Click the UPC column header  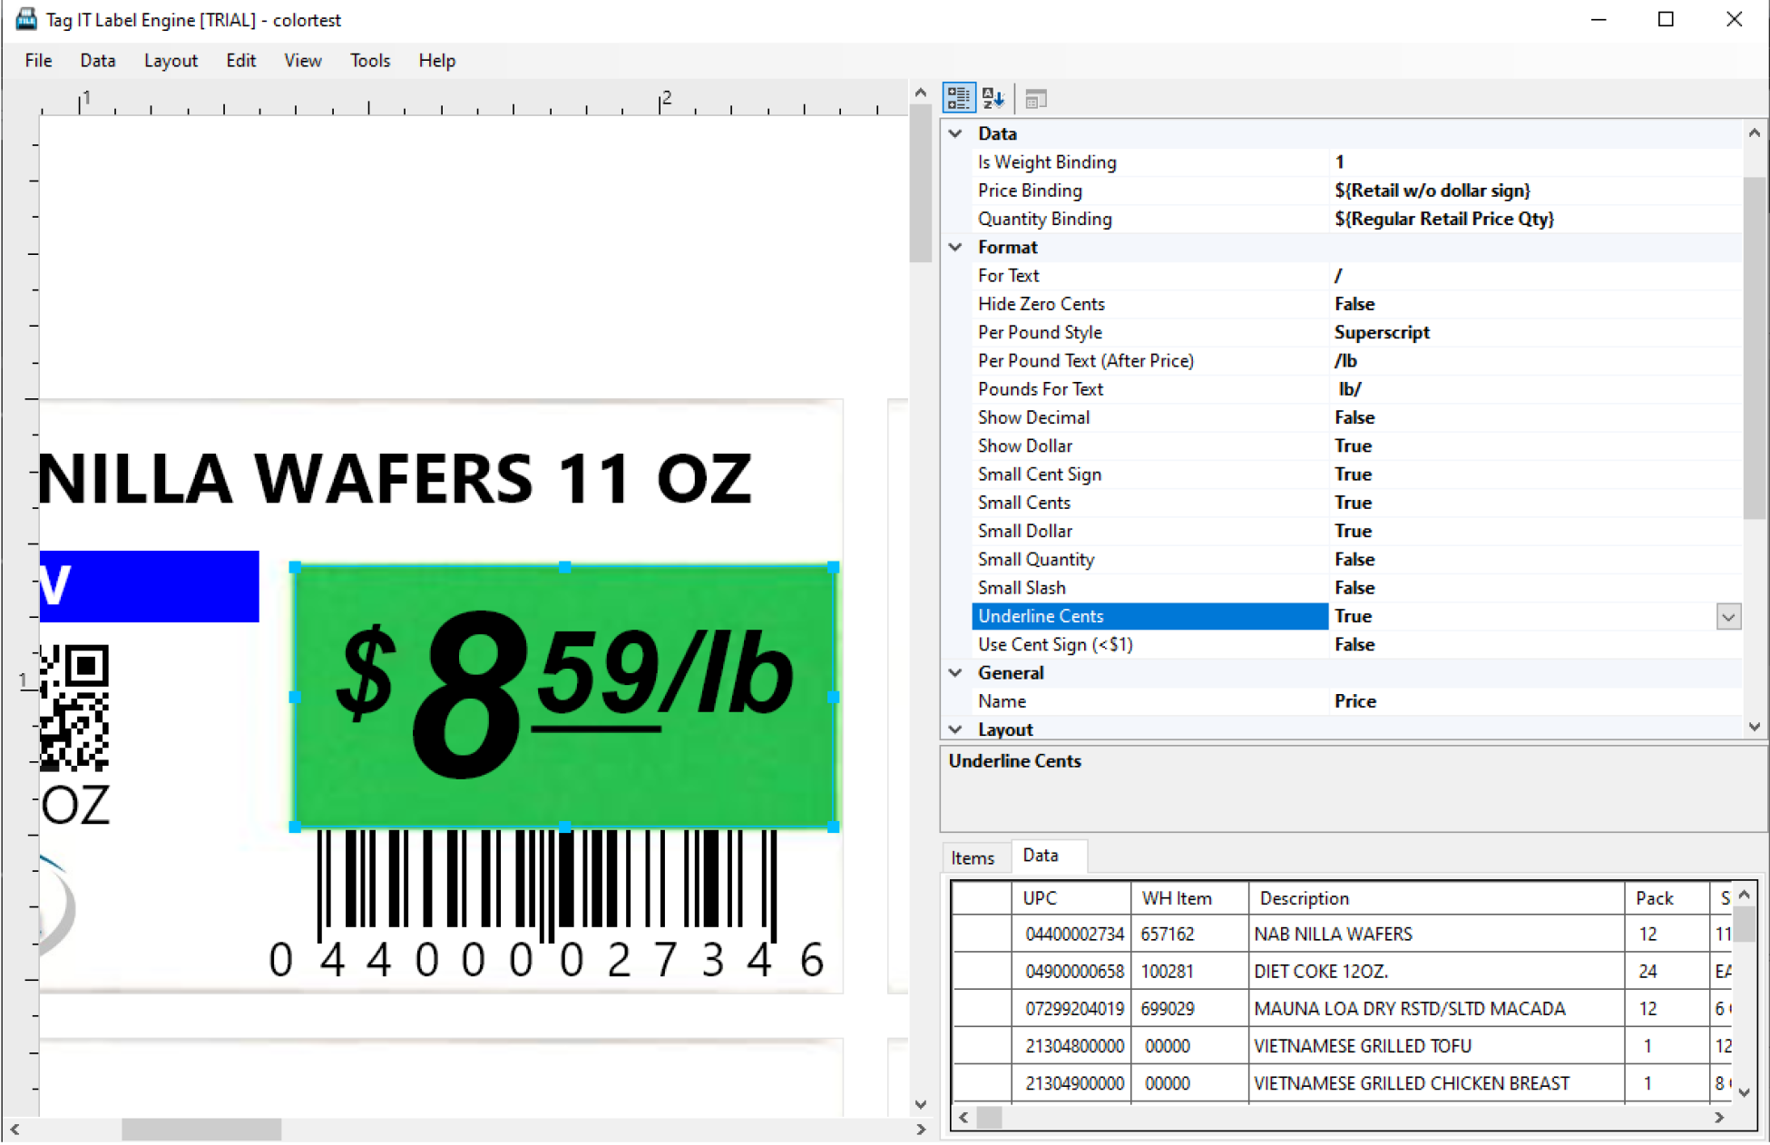click(x=1071, y=898)
